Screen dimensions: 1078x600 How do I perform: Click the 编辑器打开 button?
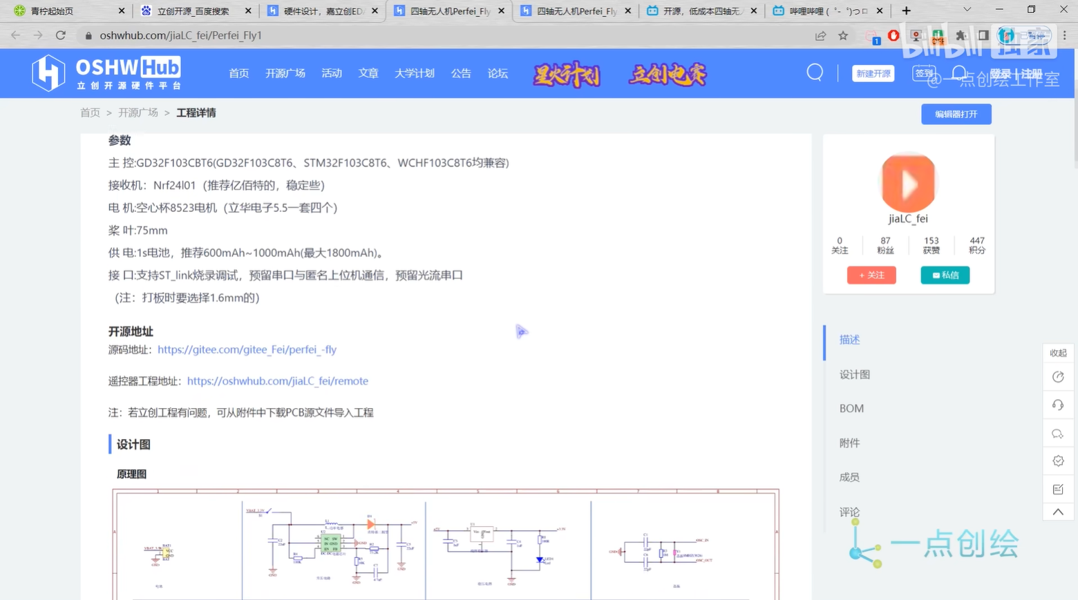[956, 114]
